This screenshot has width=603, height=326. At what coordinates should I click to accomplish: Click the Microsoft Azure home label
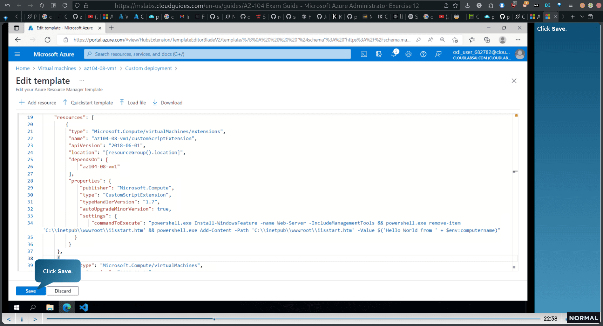[x=54, y=54]
